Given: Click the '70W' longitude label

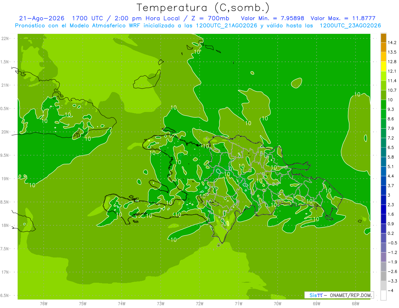Looking at the screenshot, I should click(x=277, y=304).
